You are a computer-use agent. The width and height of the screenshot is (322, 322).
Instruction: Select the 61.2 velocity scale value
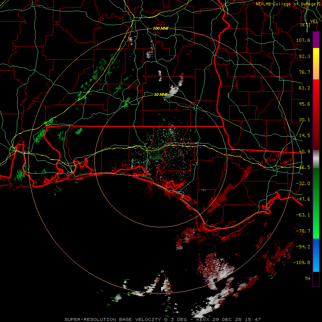click(304, 88)
